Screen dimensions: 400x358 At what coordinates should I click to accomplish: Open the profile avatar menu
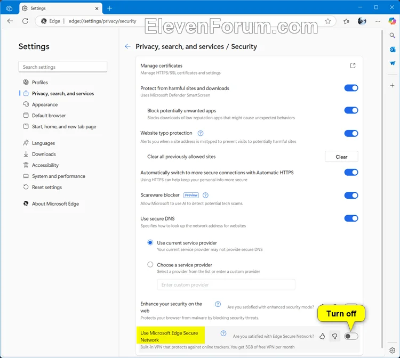[362, 21]
